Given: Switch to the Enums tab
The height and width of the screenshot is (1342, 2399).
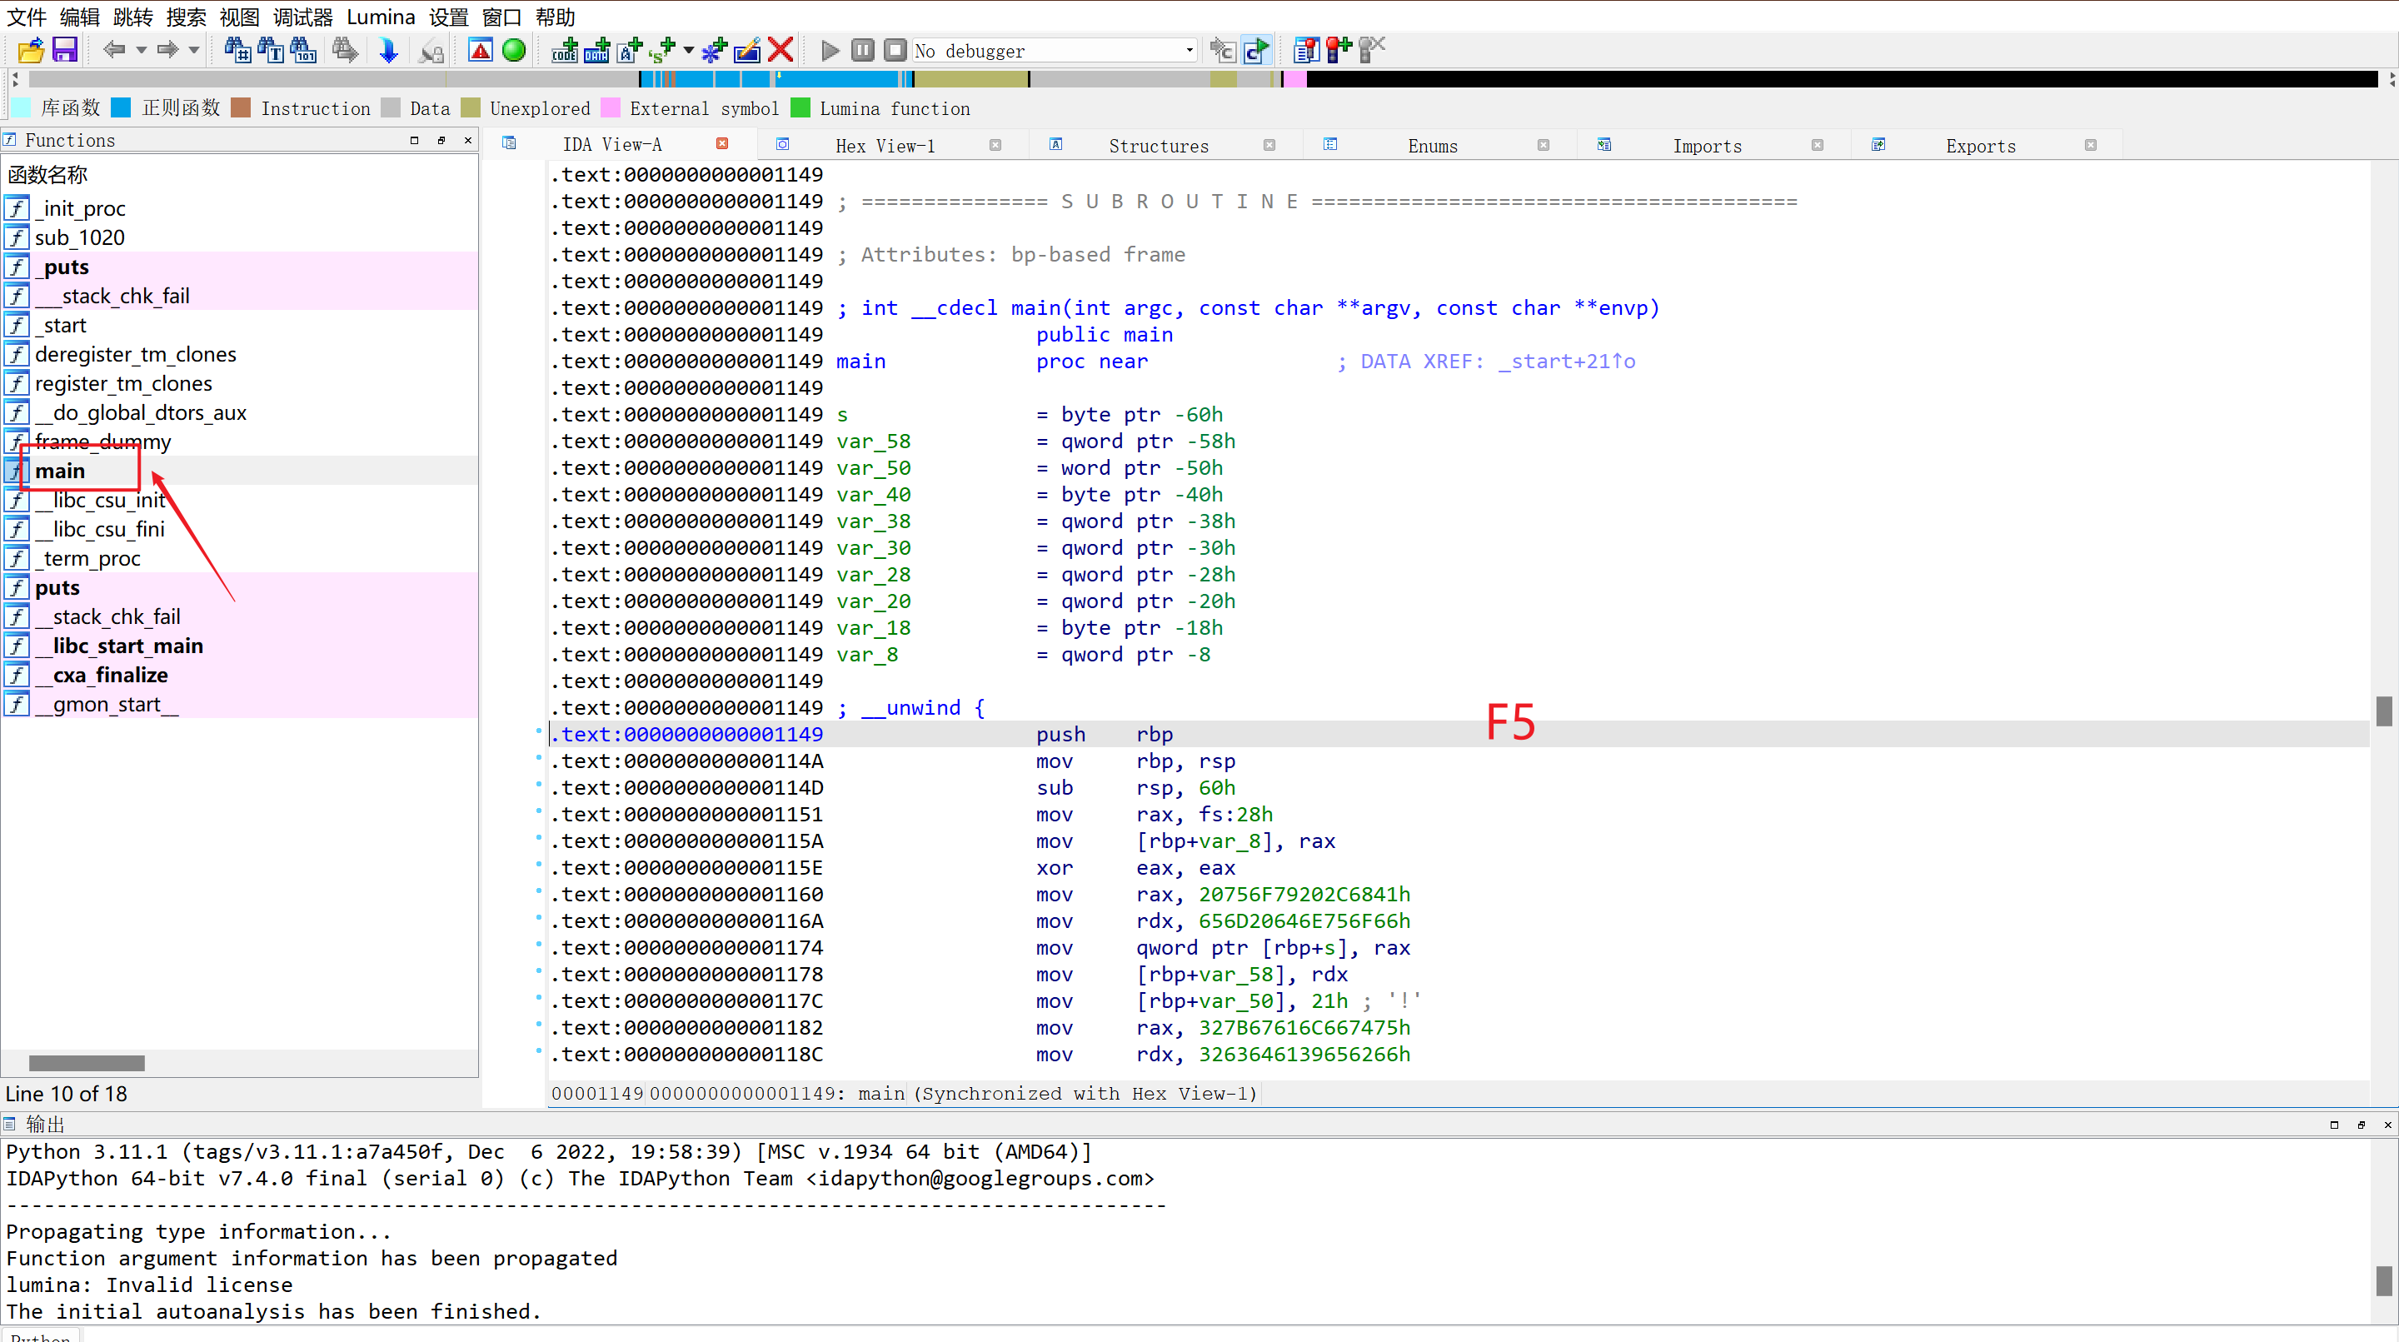Looking at the screenshot, I should tap(1433, 145).
